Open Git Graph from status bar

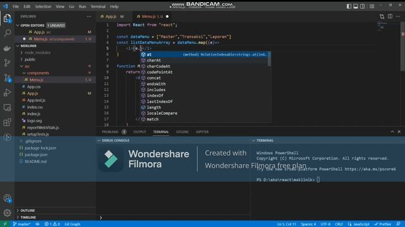click(72, 224)
